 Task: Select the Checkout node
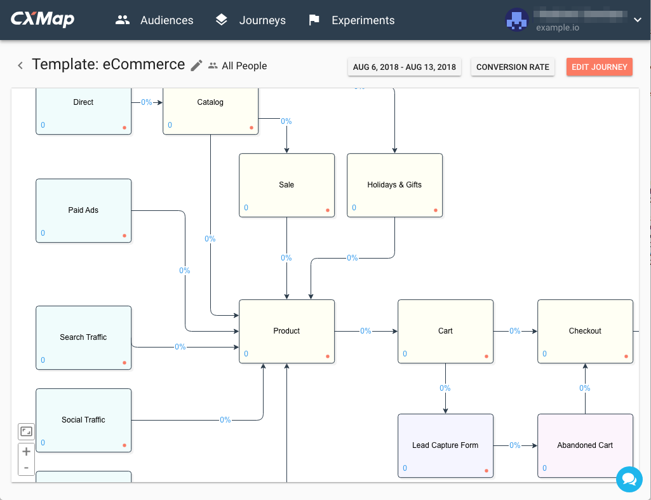click(586, 332)
